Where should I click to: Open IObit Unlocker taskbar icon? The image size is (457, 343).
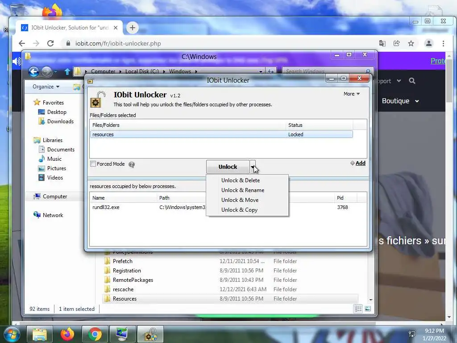[150, 334]
